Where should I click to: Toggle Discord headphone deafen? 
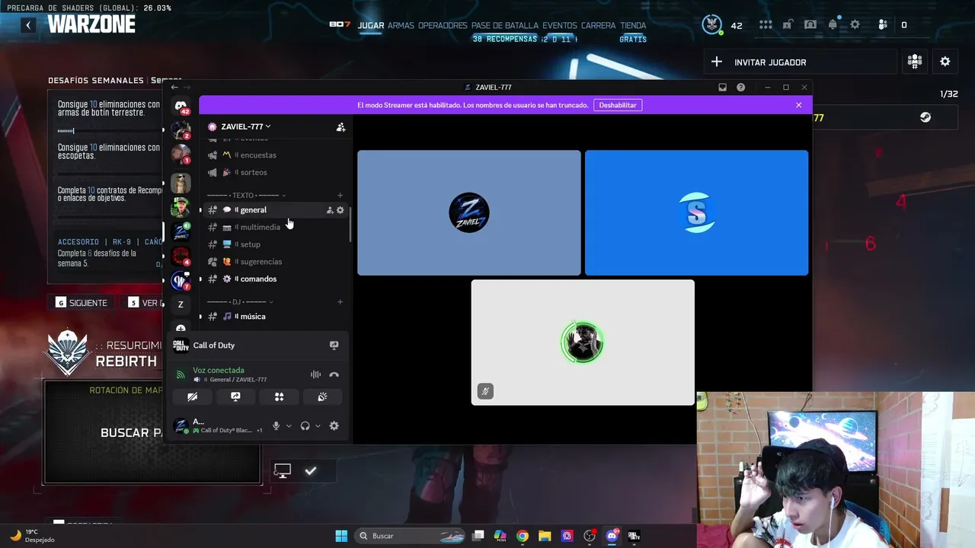(305, 426)
